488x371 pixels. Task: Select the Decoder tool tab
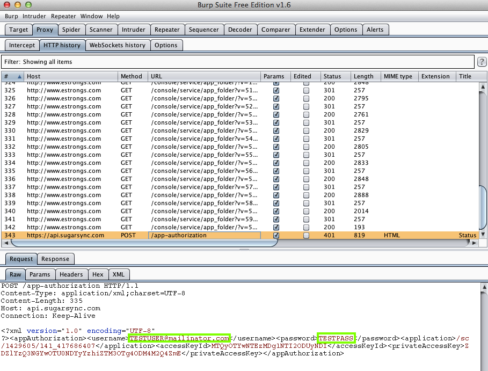(x=240, y=30)
